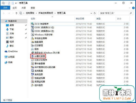Open 视频 in navigation pane
This screenshot has width=136, height=103.
12,42
